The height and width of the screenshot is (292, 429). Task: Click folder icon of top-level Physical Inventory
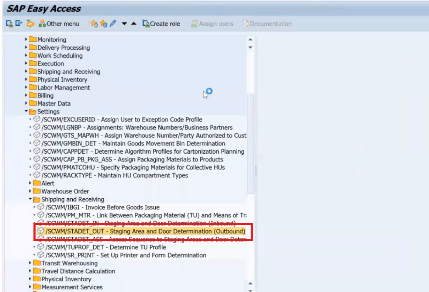tap(33, 79)
